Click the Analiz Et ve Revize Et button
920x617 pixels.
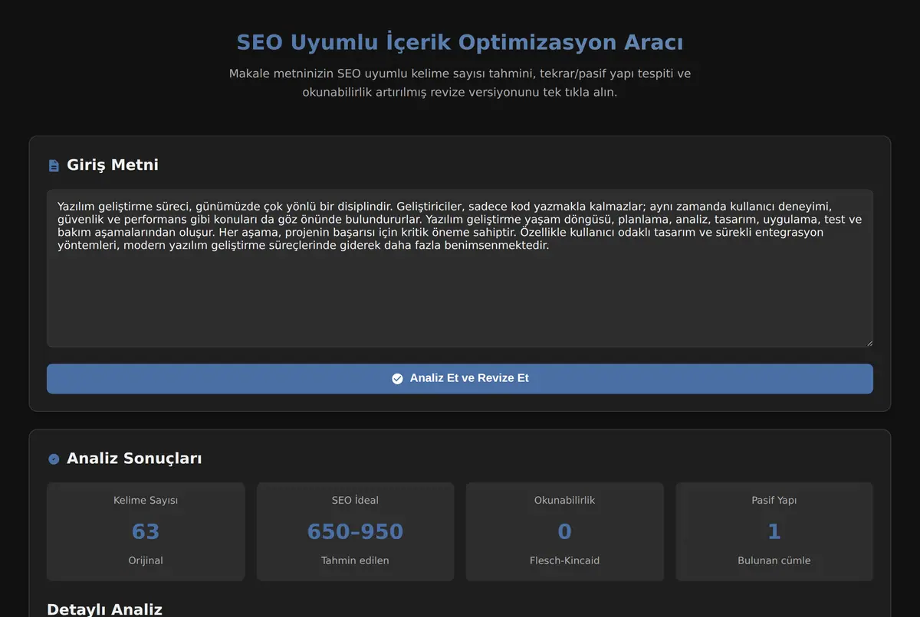coord(460,379)
